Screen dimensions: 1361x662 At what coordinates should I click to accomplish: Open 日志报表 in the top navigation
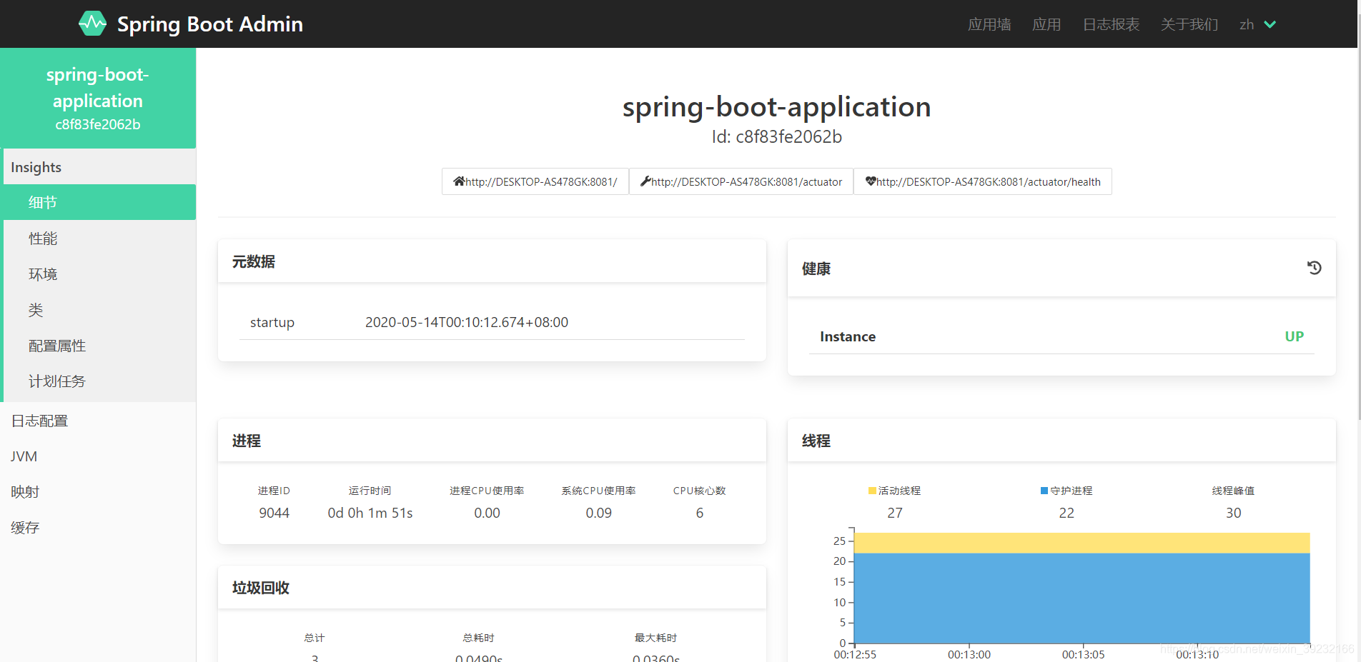pyautogui.click(x=1111, y=24)
